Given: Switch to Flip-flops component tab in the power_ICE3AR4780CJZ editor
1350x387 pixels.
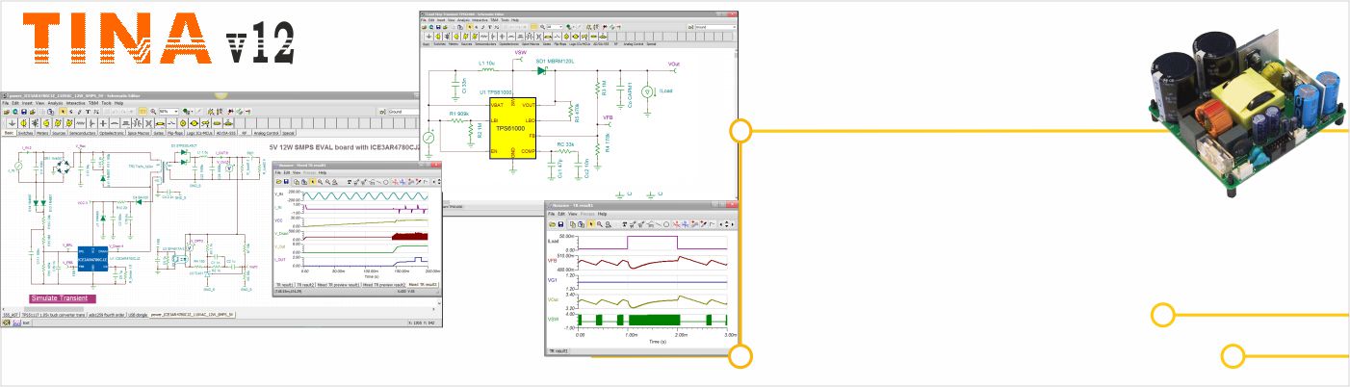Looking at the screenshot, I should [175, 134].
